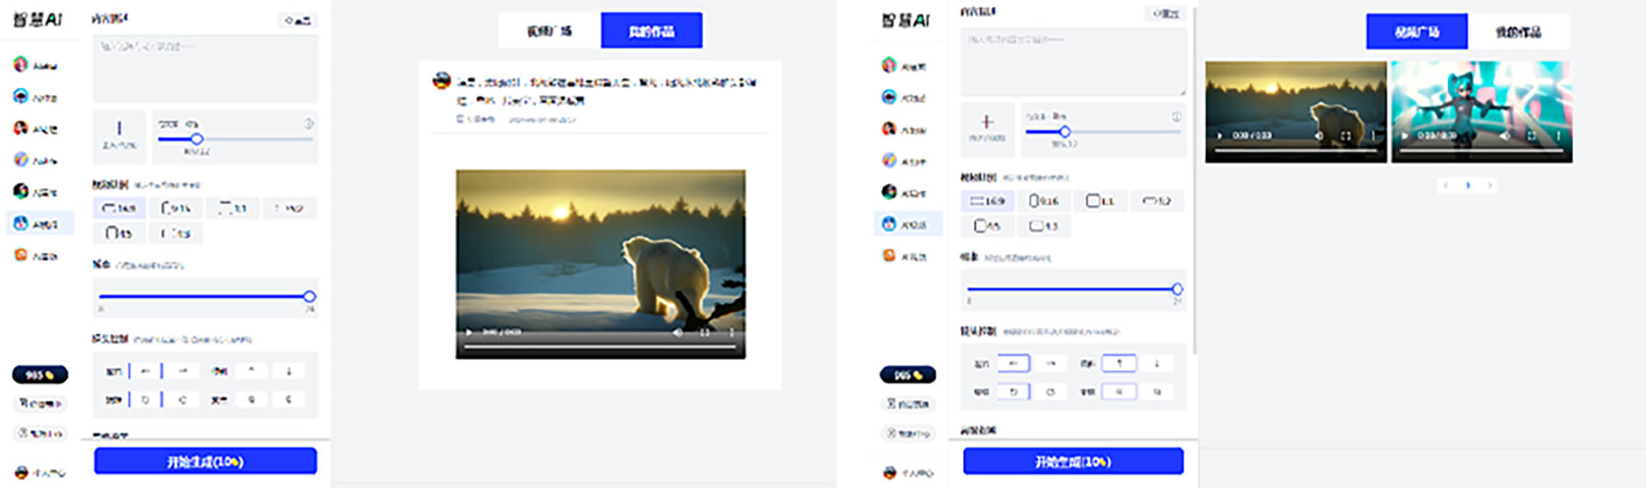Choose 9:16 aspect ratio in right screen

point(1044,201)
